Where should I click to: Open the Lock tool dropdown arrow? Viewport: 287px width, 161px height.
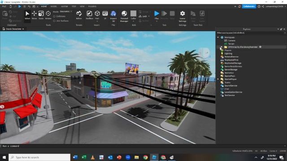point(149,16)
